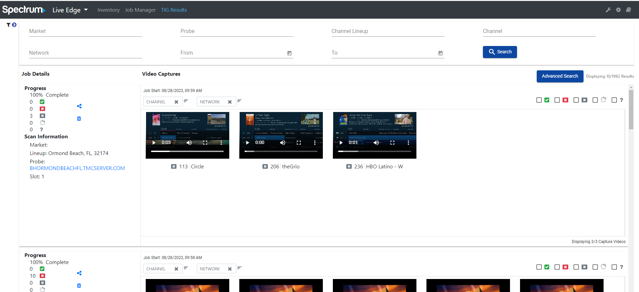Screen dimensions: 639x292
Task: Open the Channel filter field
Action: (x=539, y=31)
